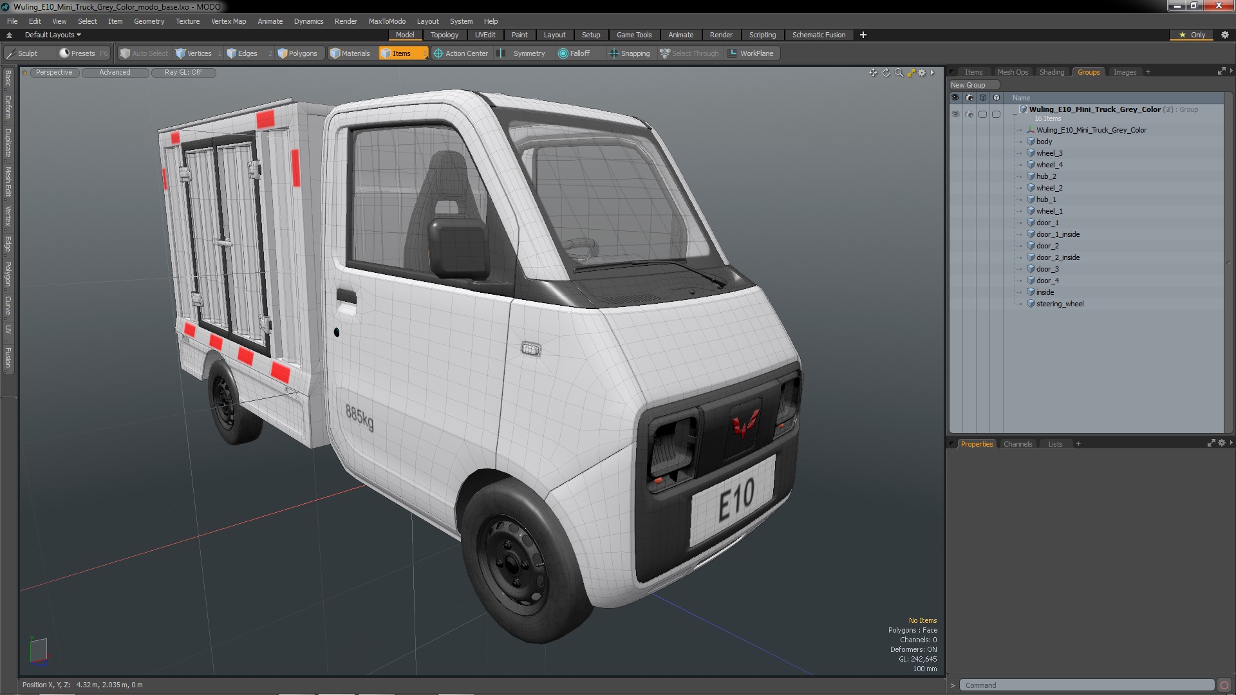Open the Images panel tab
Image resolution: width=1236 pixels, height=695 pixels.
(x=1125, y=72)
